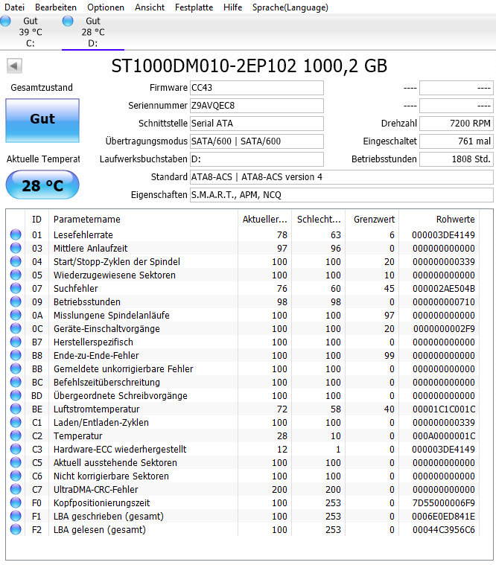Click raw value 000002AE504B
496x565 pixels.
(443, 289)
